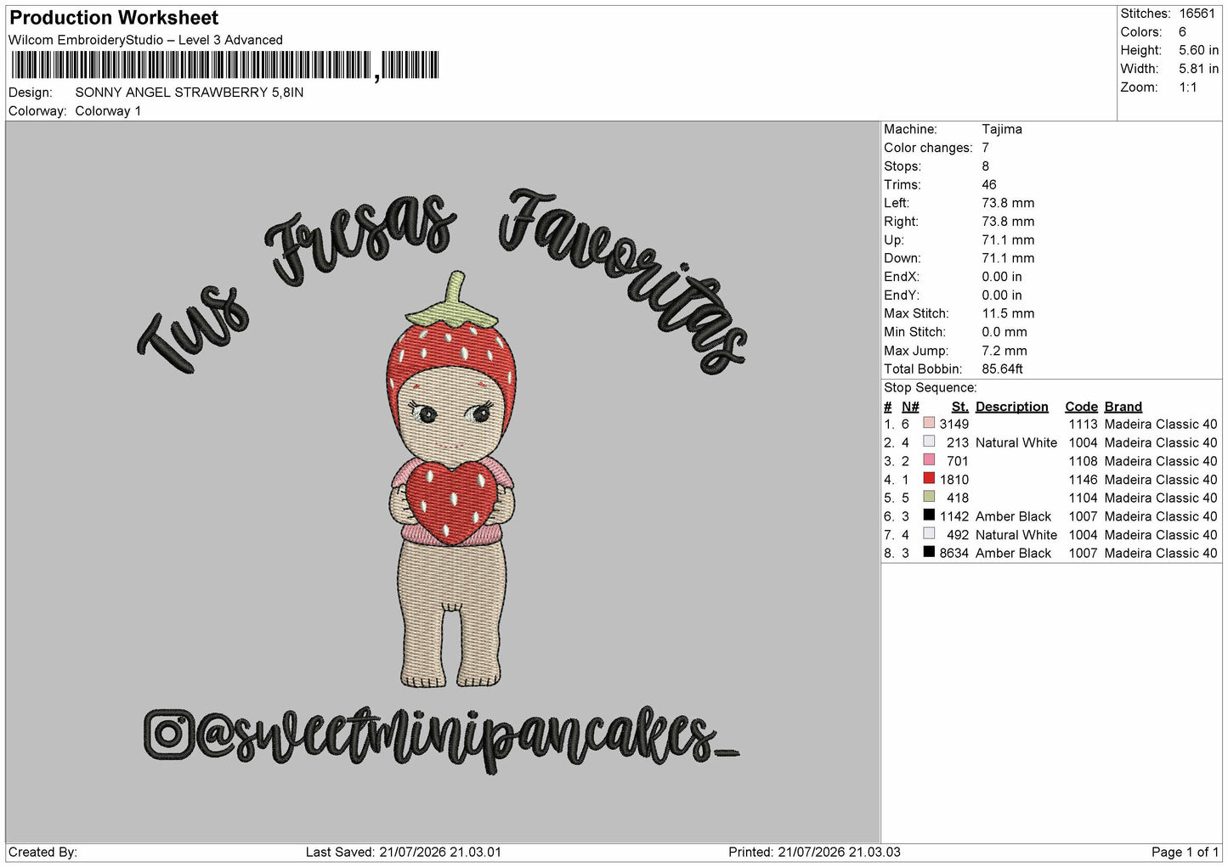This screenshot has height=867, width=1228.
Task: Click the pink swatch for code 1108
Action: (929, 460)
